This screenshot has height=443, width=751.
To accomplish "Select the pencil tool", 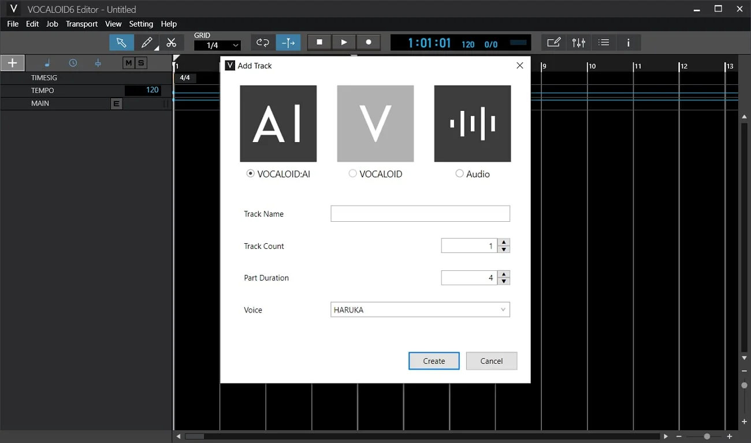I will pos(147,43).
